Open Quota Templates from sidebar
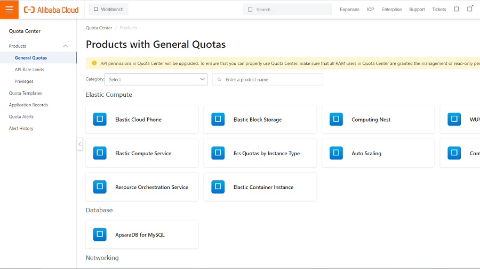Image resolution: width=480 pixels, height=269 pixels. (x=25, y=93)
